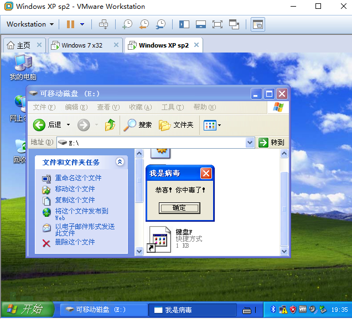Click the VMware Tools tray icon
Screen dimensions: 352x319
[303, 310]
